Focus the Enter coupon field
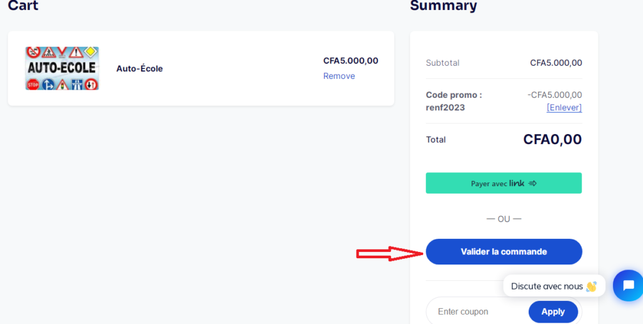The width and height of the screenshot is (643, 324). coord(477,311)
